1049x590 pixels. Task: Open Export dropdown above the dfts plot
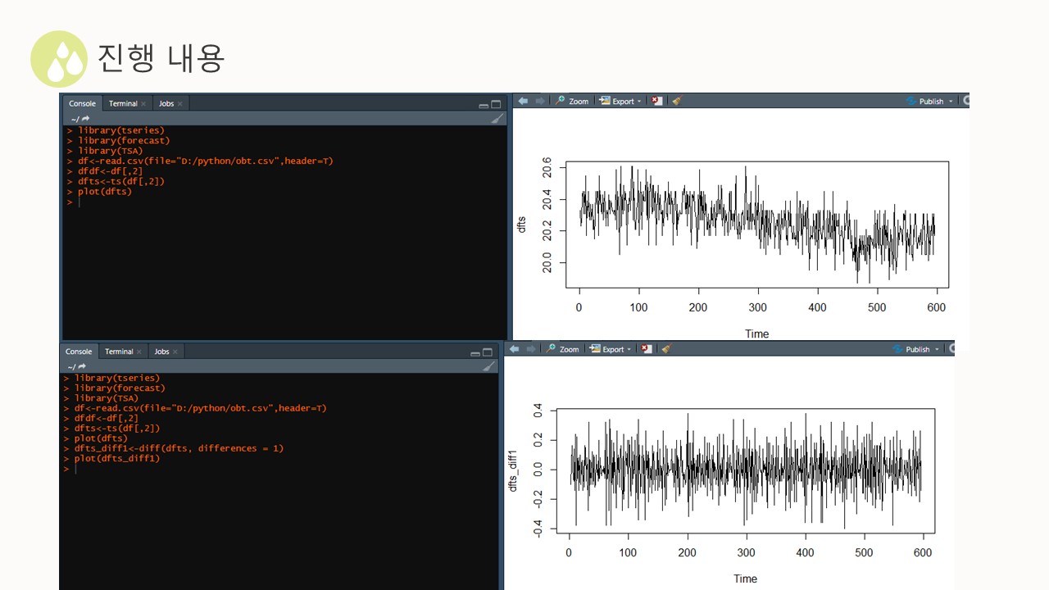click(x=620, y=101)
